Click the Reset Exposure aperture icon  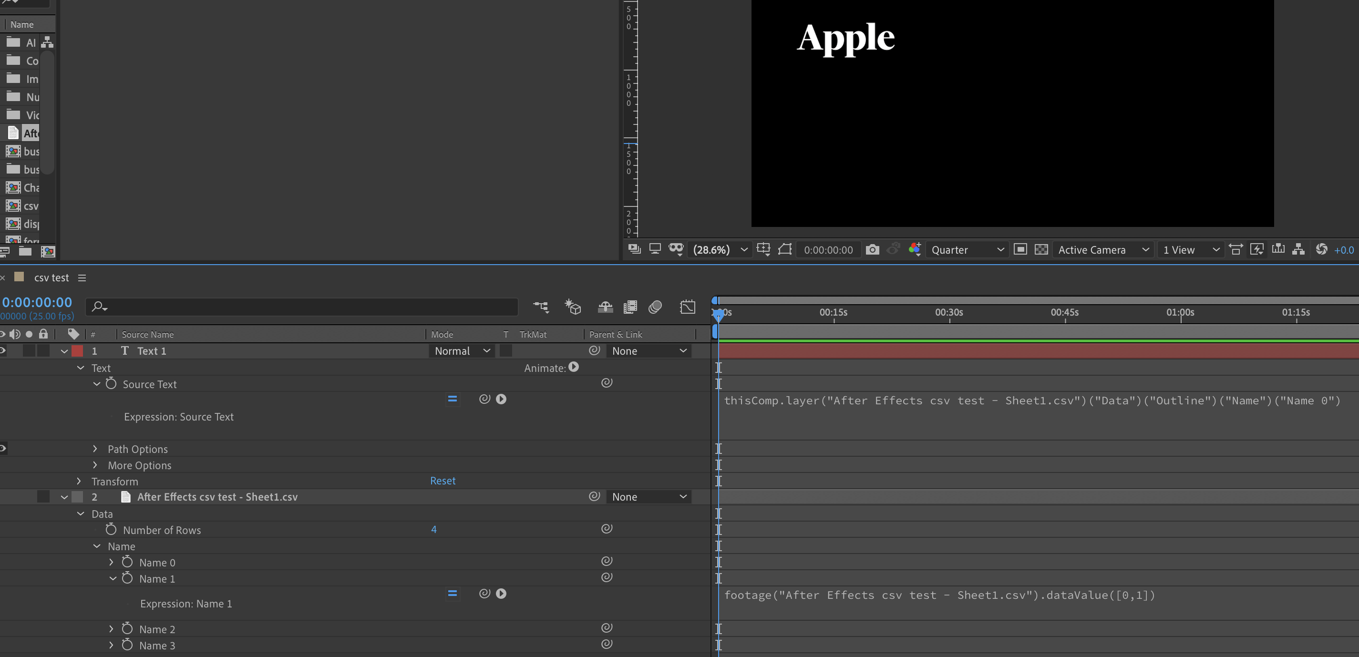[1321, 249]
